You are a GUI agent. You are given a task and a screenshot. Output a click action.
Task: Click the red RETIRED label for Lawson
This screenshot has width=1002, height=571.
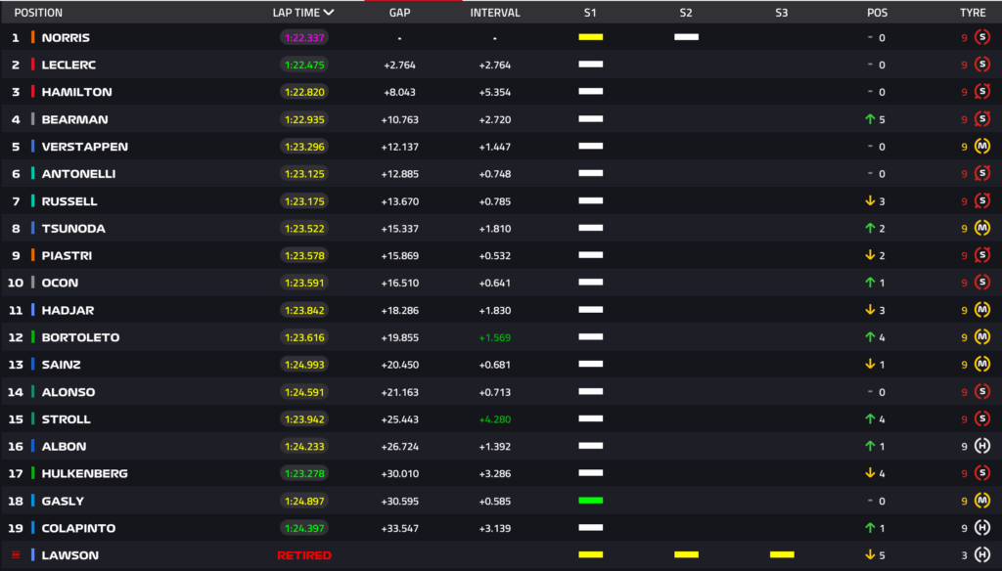click(303, 555)
